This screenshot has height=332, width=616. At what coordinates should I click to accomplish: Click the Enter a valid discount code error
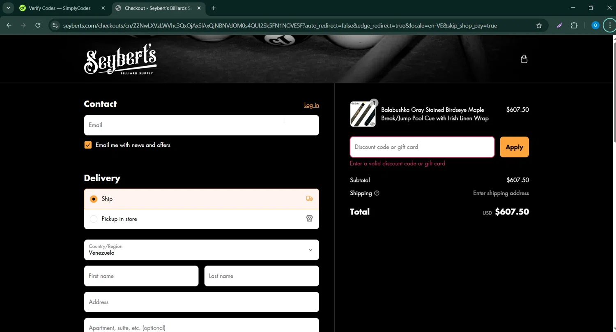398,164
